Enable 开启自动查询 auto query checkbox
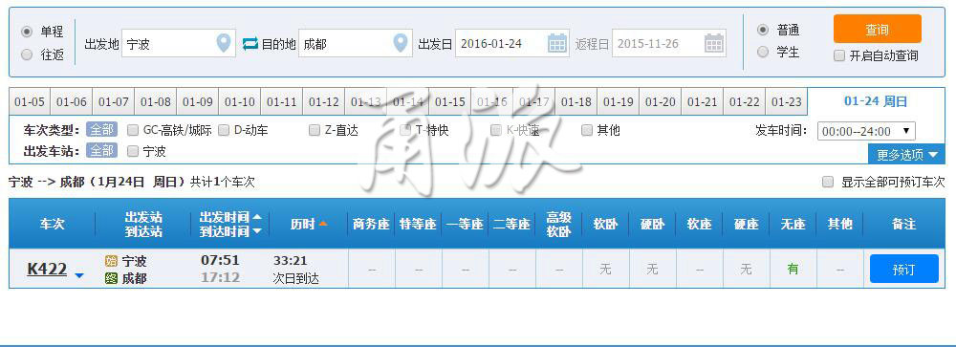The image size is (956, 347). point(839,56)
